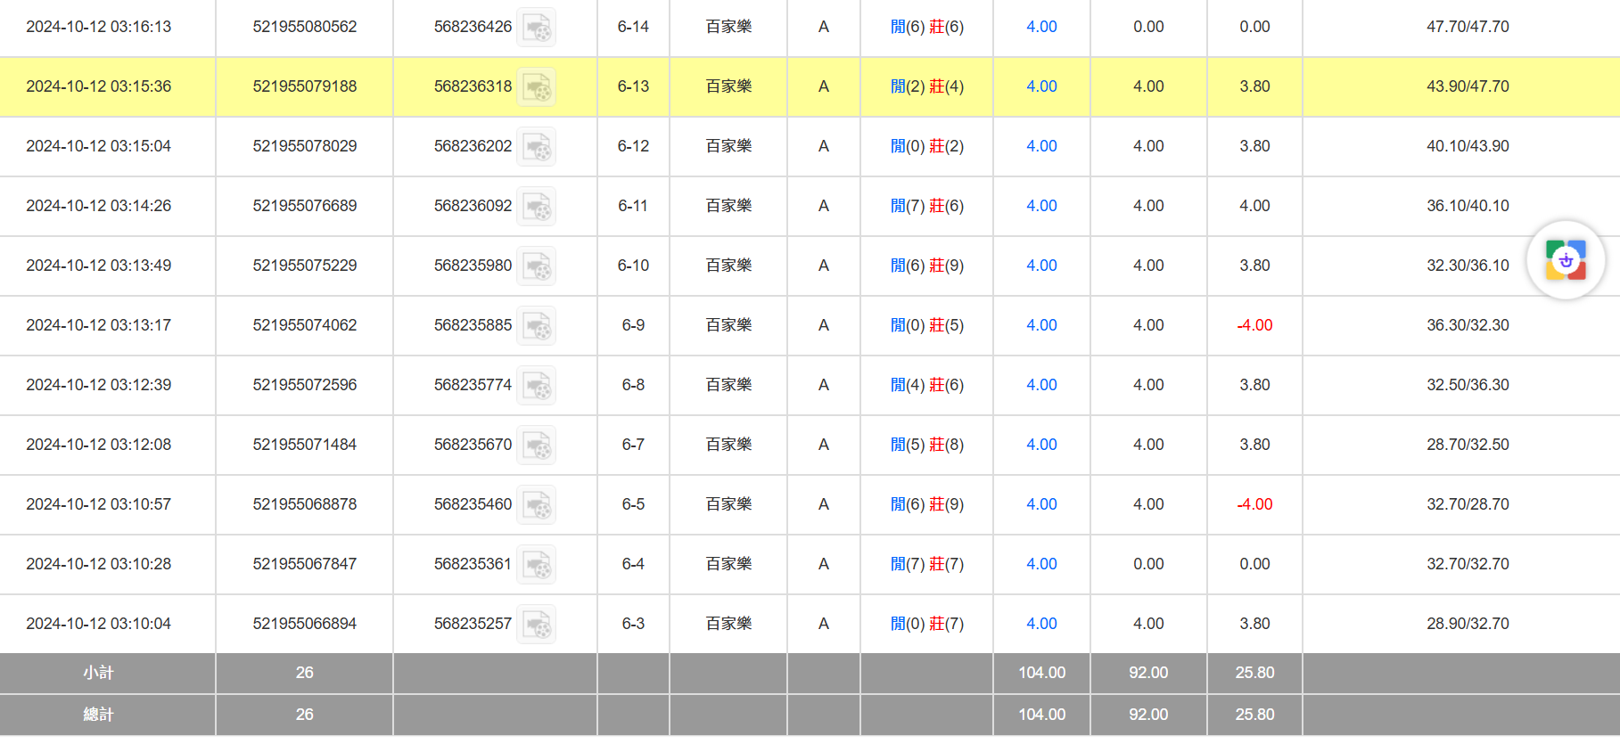This screenshot has height=744, width=1620.
Task: View video replay for 568235361
Action: (x=537, y=565)
